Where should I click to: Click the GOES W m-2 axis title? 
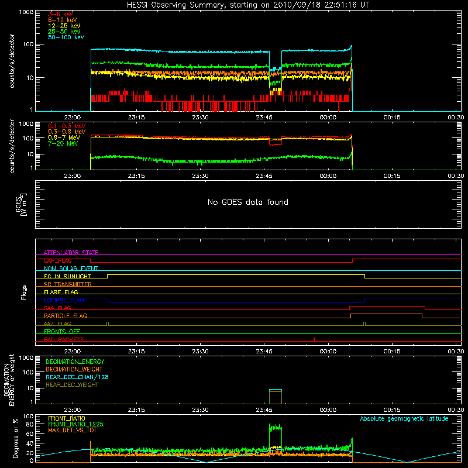click(21, 204)
